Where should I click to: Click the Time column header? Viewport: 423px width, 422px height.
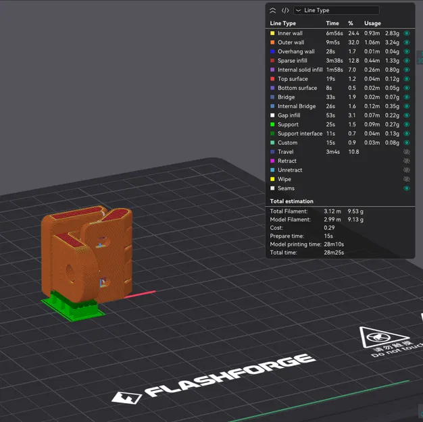tap(332, 24)
